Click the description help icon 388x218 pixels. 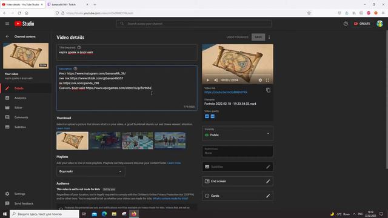[75, 68]
